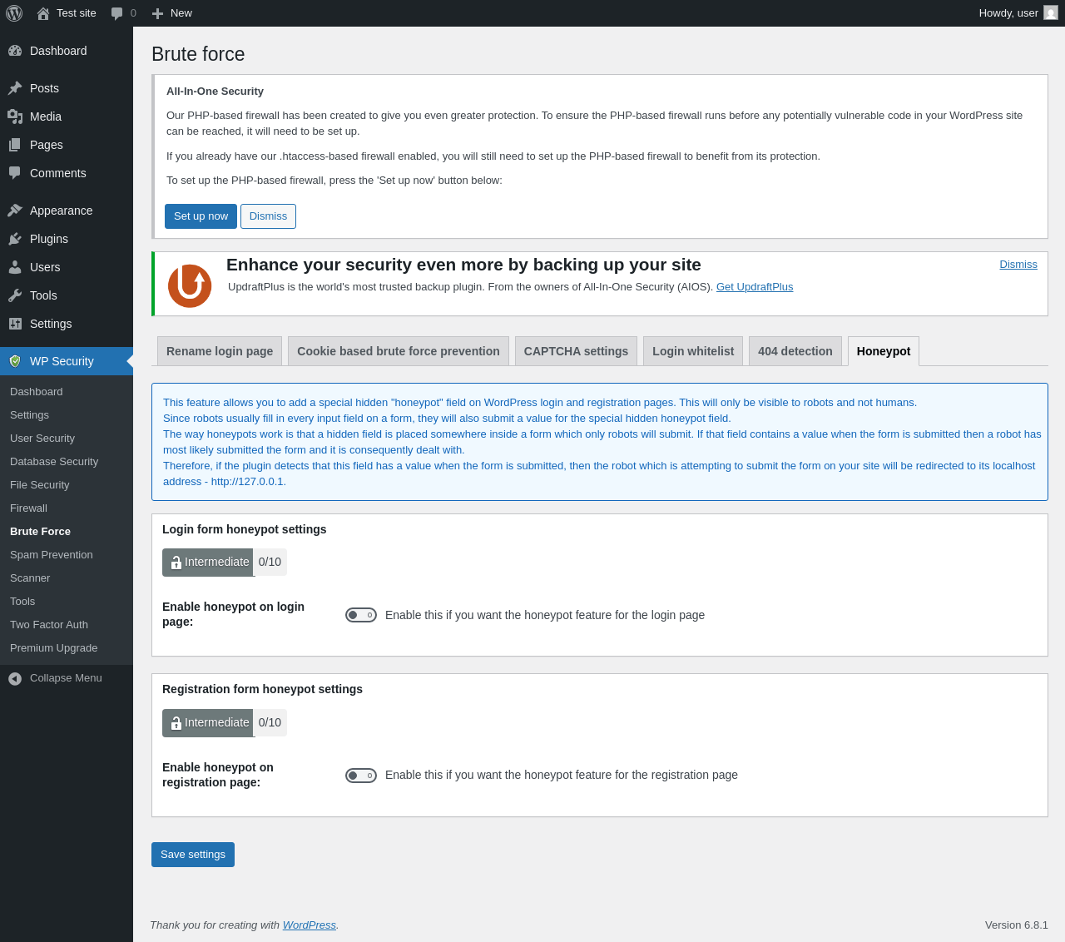Enable honeypot on login page toggle
This screenshot has height=942, width=1065.
(361, 615)
